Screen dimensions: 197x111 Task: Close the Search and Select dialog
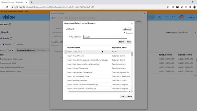pos(132,23)
